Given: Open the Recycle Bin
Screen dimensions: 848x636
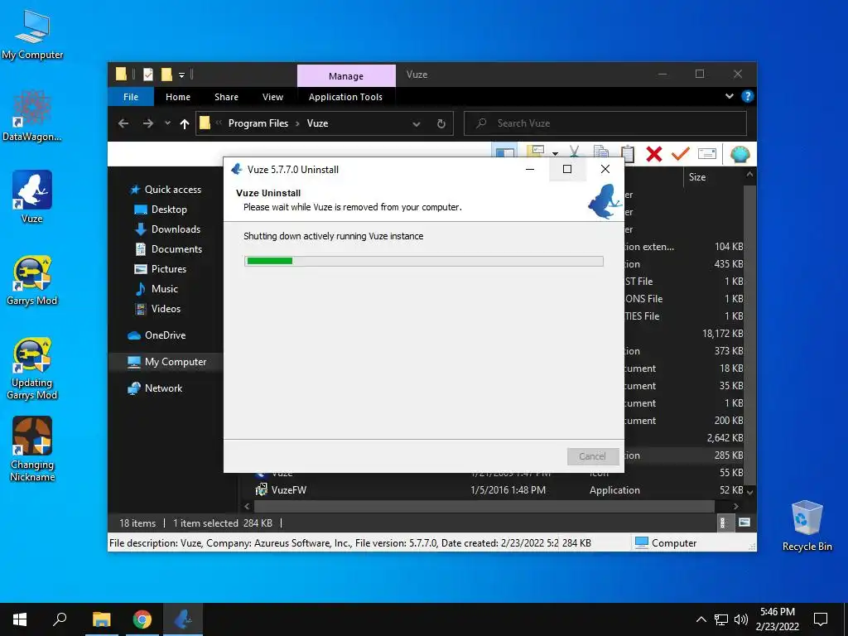Looking at the screenshot, I should [x=807, y=526].
